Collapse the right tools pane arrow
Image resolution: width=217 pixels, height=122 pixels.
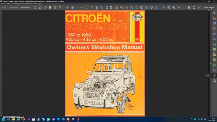tap(210, 63)
